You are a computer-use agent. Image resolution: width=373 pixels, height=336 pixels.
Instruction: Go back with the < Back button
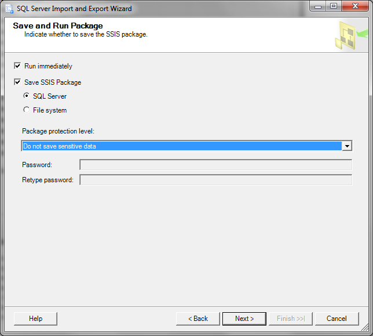pyautogui.click(x=198, y=319)
